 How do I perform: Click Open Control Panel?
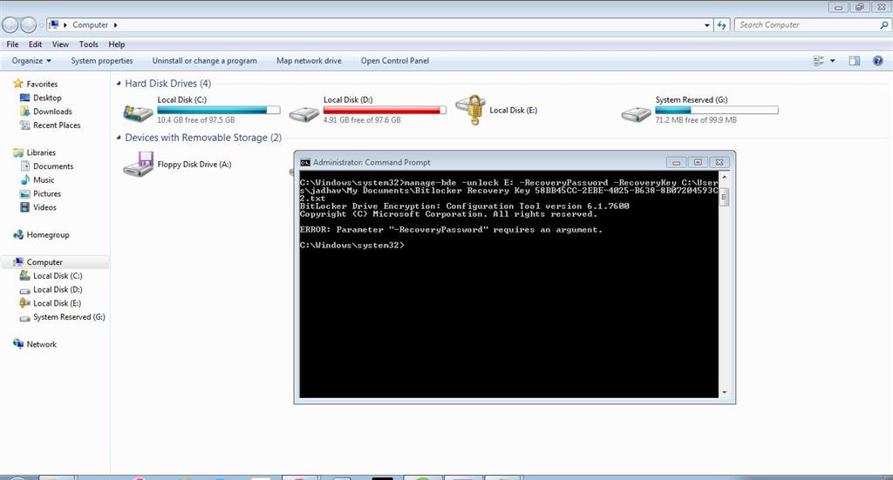point(395,60)
